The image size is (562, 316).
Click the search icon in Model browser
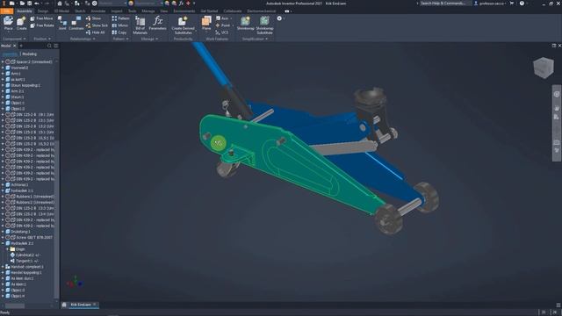49,46
